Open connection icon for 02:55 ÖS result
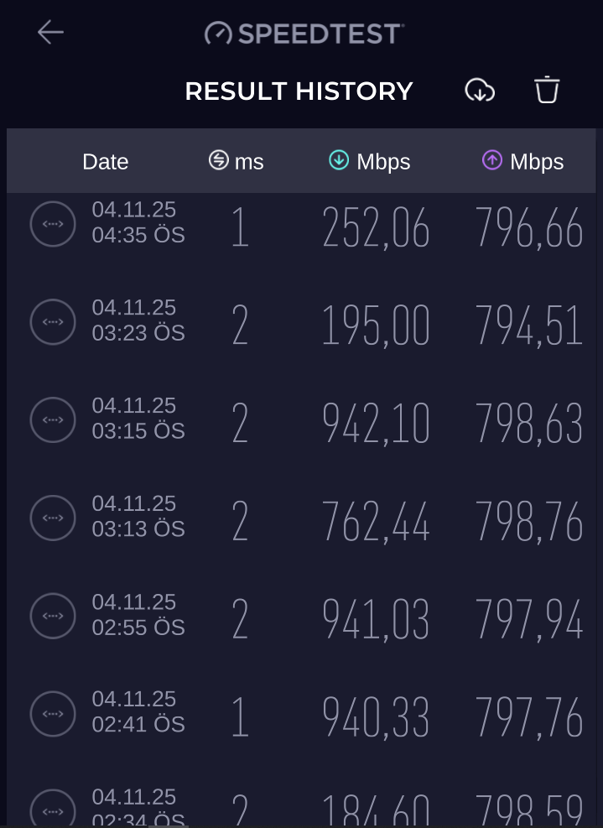This screenshot has height=828, width=603. coord(53,617)
